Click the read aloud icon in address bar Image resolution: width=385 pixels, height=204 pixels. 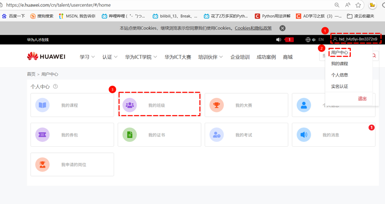348,5
